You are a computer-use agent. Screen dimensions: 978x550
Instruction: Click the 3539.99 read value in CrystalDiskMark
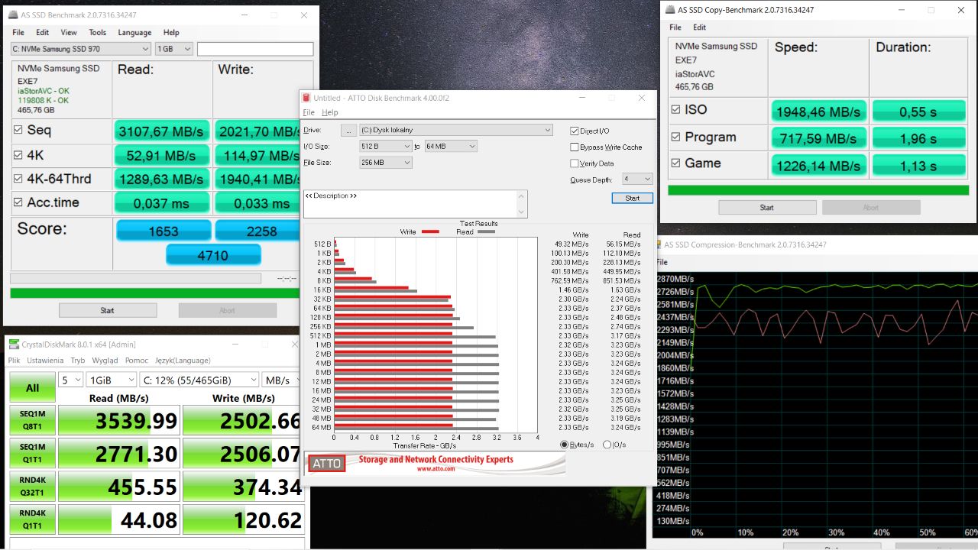(119, 421)
